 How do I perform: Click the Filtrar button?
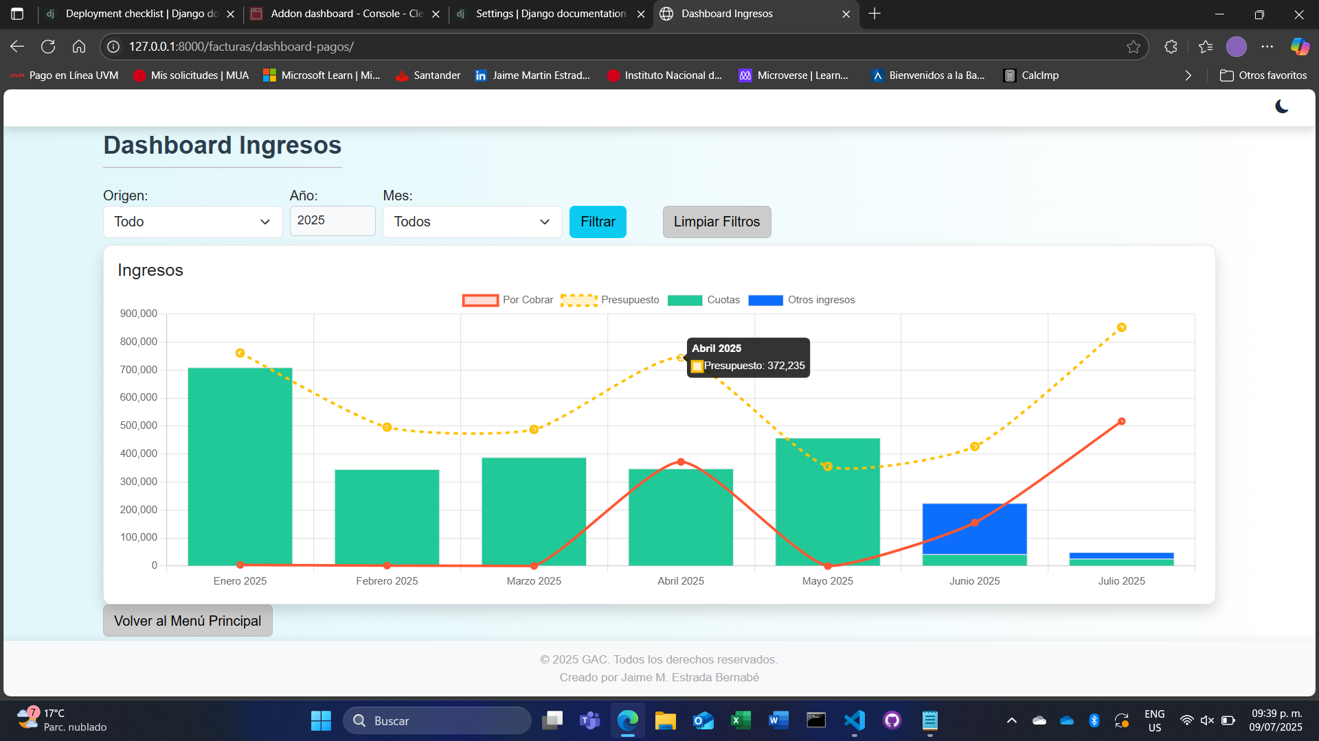coord(597,222)
